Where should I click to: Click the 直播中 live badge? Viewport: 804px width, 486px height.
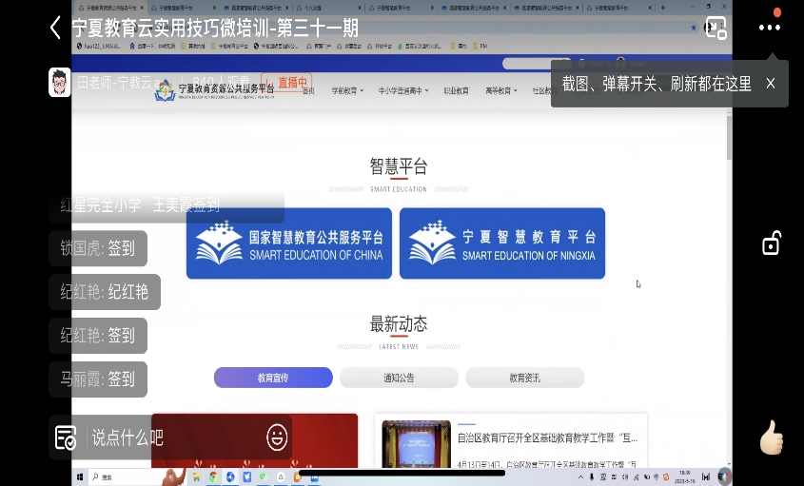(x=286, y=83)
